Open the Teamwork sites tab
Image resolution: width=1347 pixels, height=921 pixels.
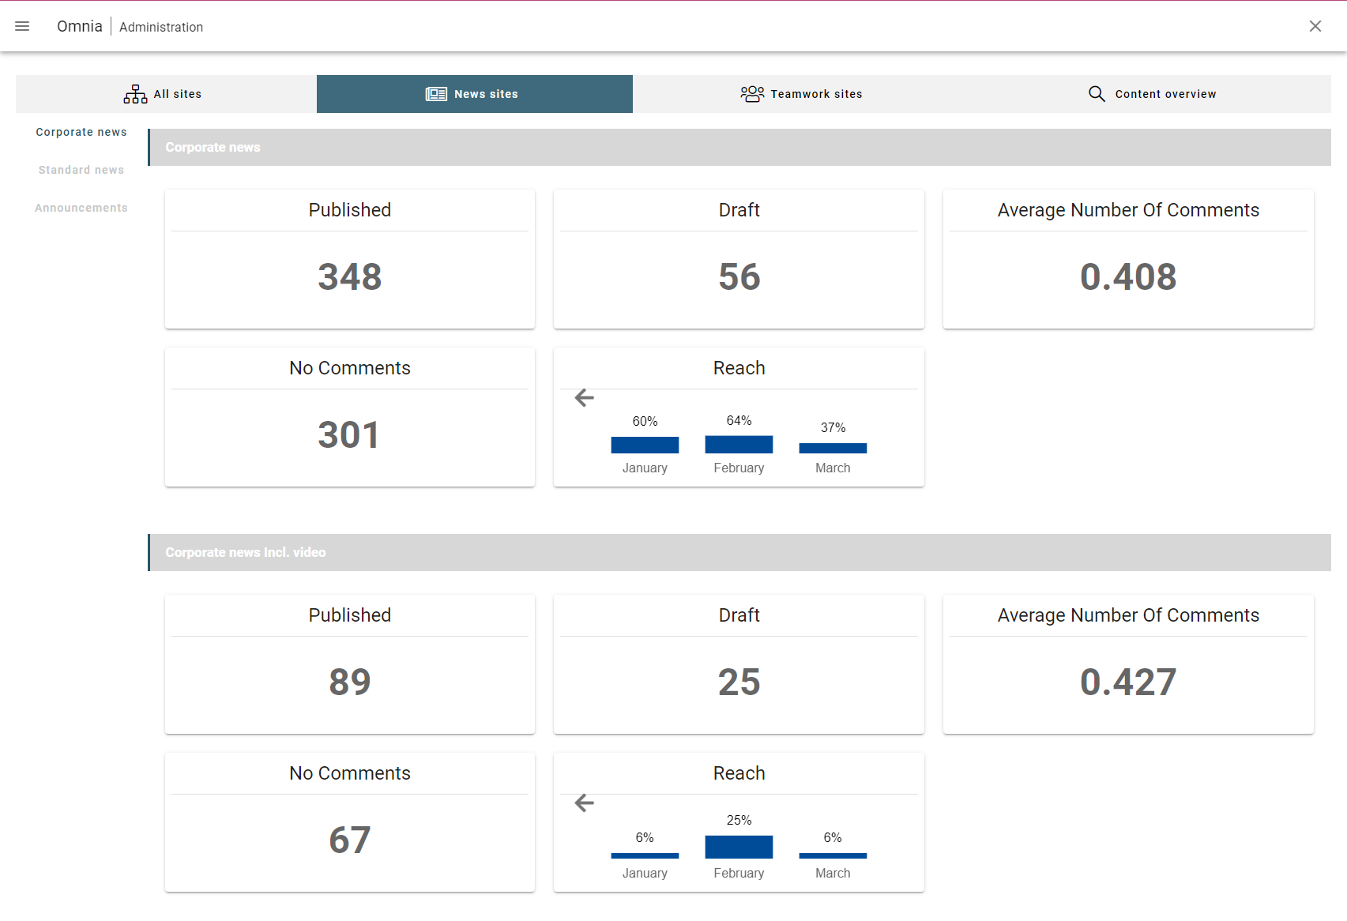(802, 94)
